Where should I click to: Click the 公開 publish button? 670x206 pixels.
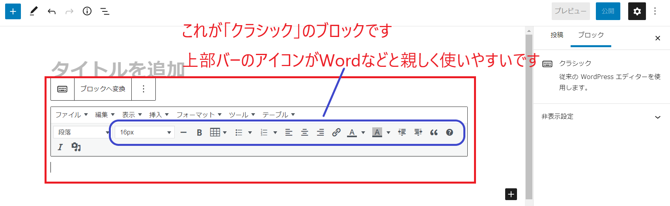click(x=608, y=11)
